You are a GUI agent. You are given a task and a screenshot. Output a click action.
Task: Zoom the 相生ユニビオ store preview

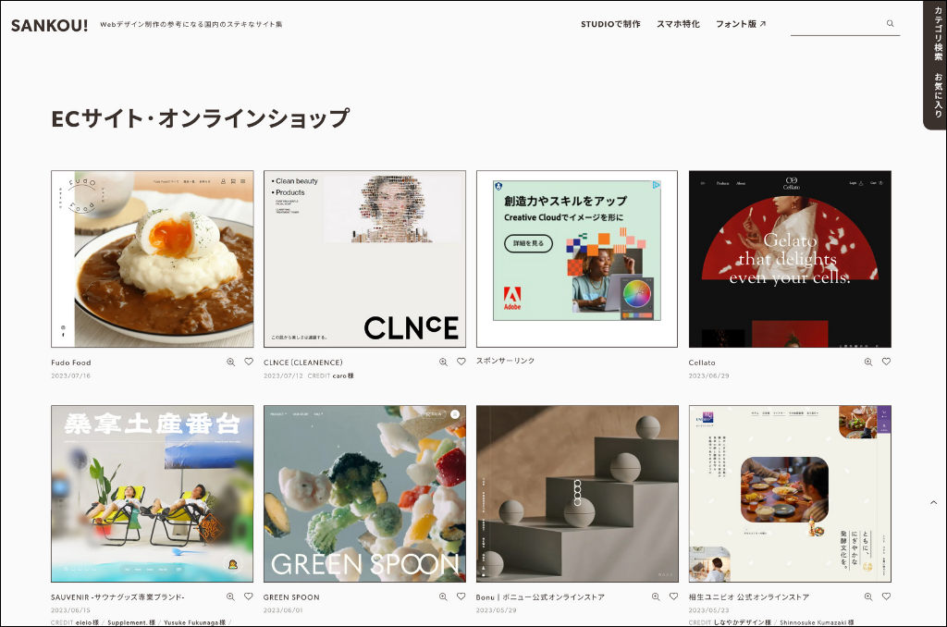pyautogui.click(x=868, y=596)
